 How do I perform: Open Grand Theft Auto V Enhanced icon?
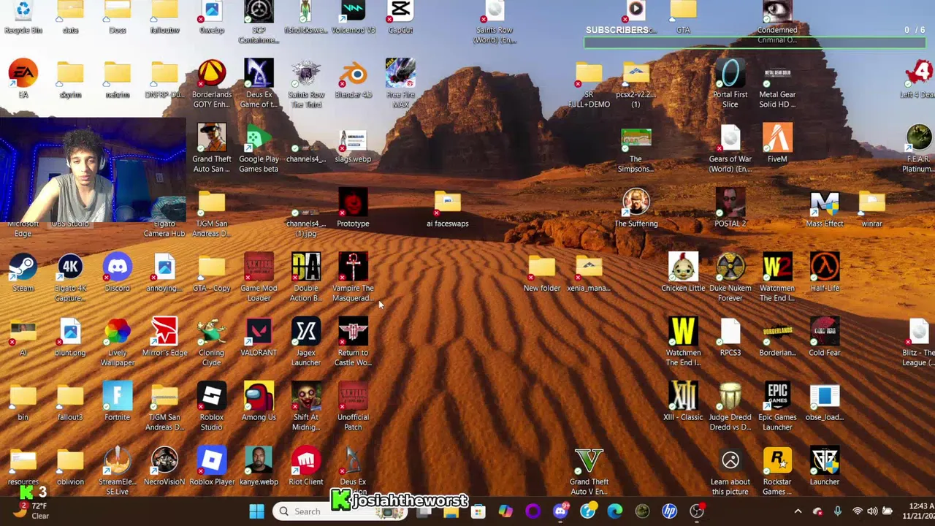(x=589, y=471)
